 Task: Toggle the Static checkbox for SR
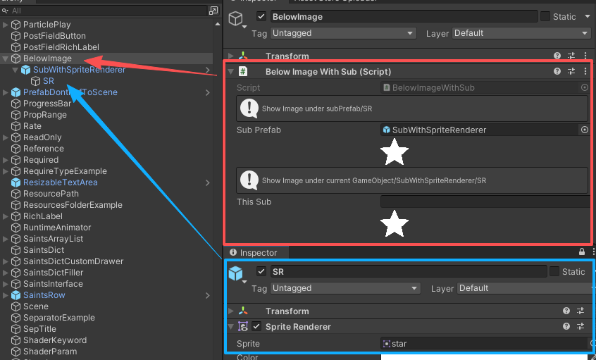[x=554, y=271]
